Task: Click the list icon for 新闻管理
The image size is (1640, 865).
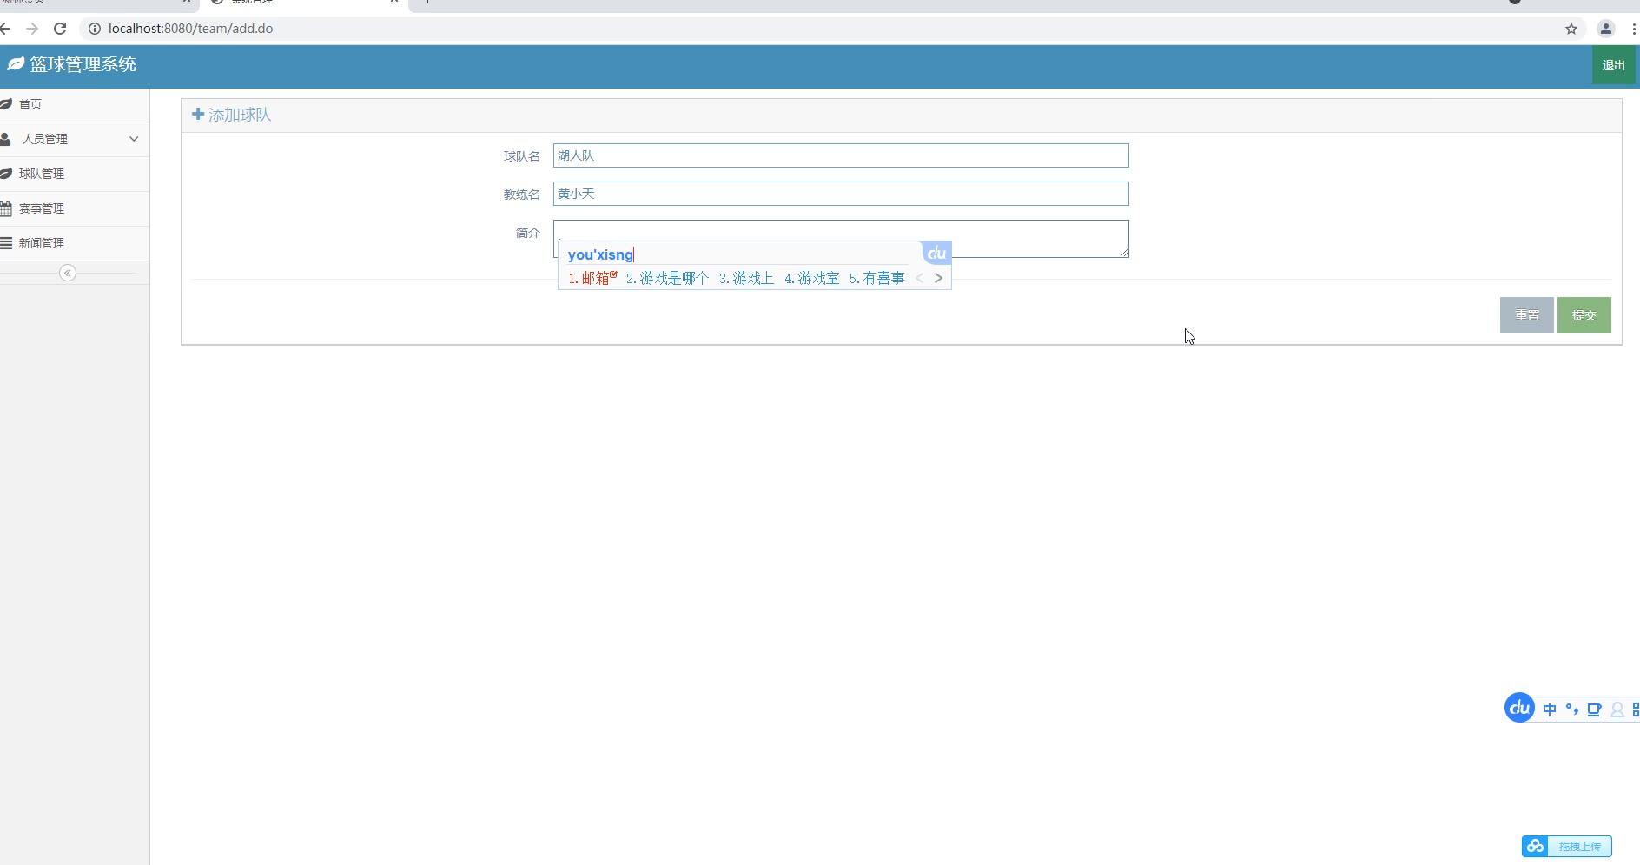Action: 6,243
